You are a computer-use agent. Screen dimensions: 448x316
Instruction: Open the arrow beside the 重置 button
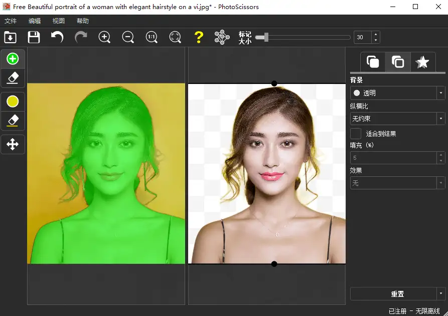[440, 294]
